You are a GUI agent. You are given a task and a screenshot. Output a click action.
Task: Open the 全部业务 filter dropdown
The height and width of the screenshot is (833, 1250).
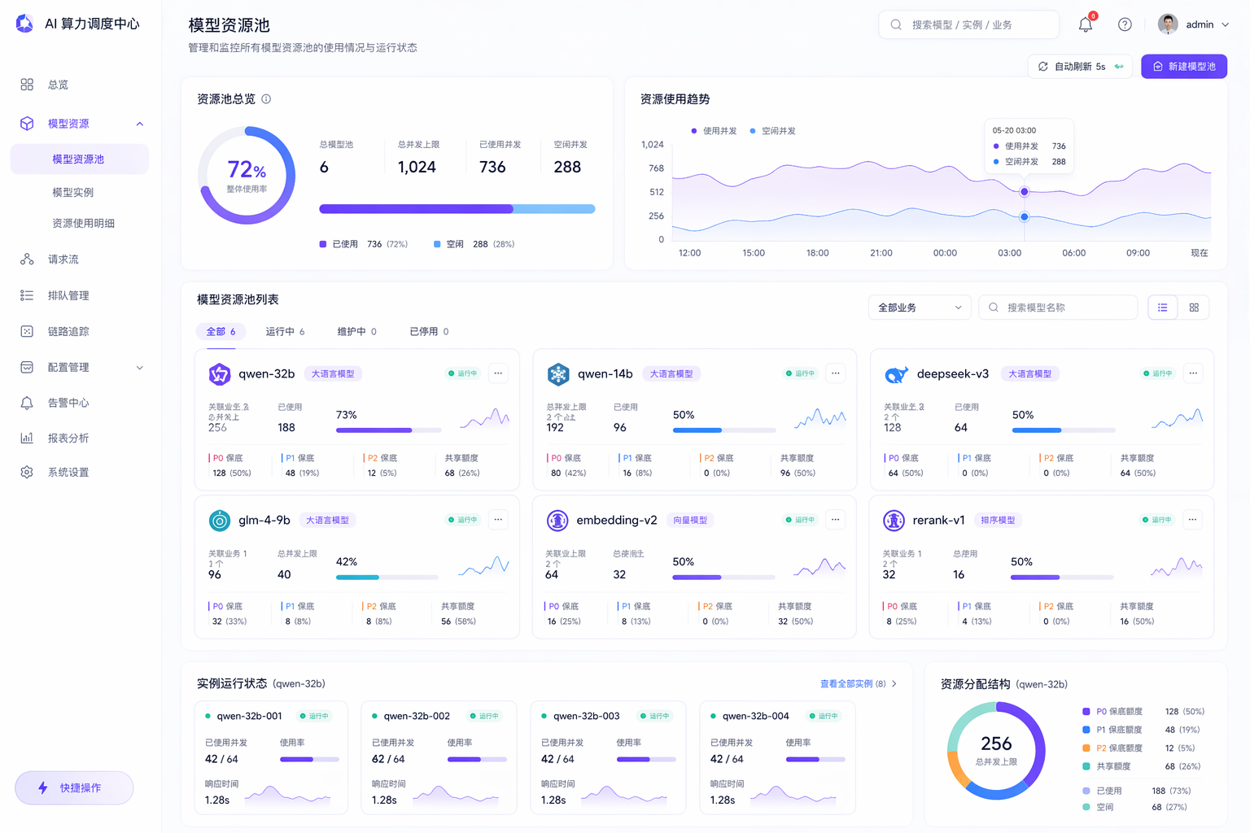coord(919,307)
